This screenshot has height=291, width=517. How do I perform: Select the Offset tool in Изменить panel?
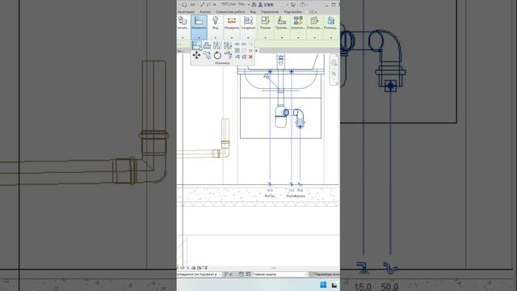[x=207, y=45]
